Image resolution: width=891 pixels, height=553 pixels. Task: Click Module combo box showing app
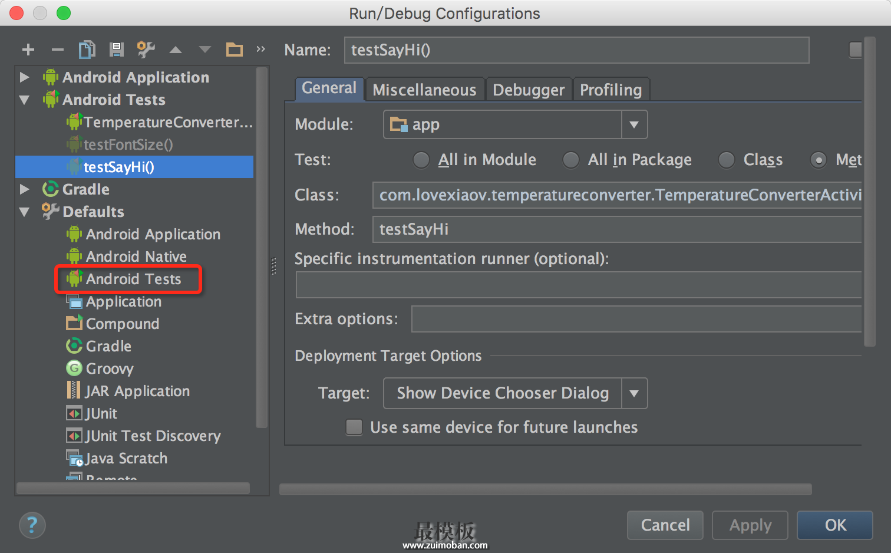click(x=515, y=124)
